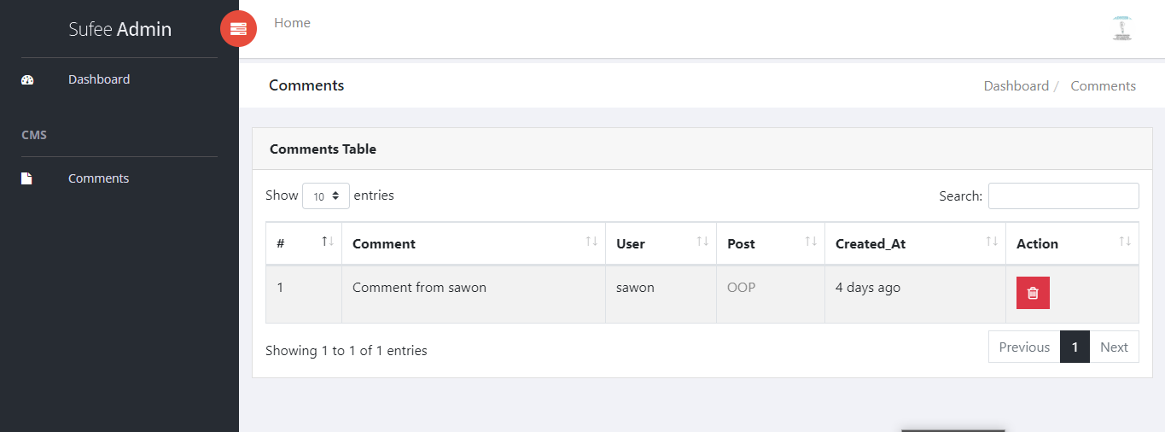Delete the comment from sawon

(1033, 293)
